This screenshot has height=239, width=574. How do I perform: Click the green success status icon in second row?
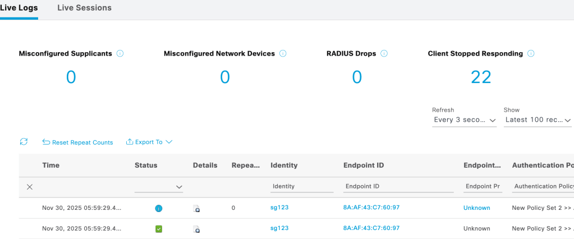click(x=159, y=229)
